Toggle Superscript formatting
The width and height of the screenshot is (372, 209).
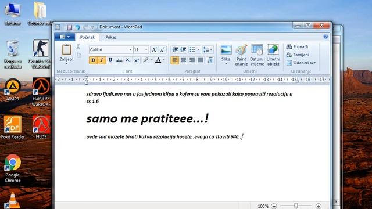[137, 60]
